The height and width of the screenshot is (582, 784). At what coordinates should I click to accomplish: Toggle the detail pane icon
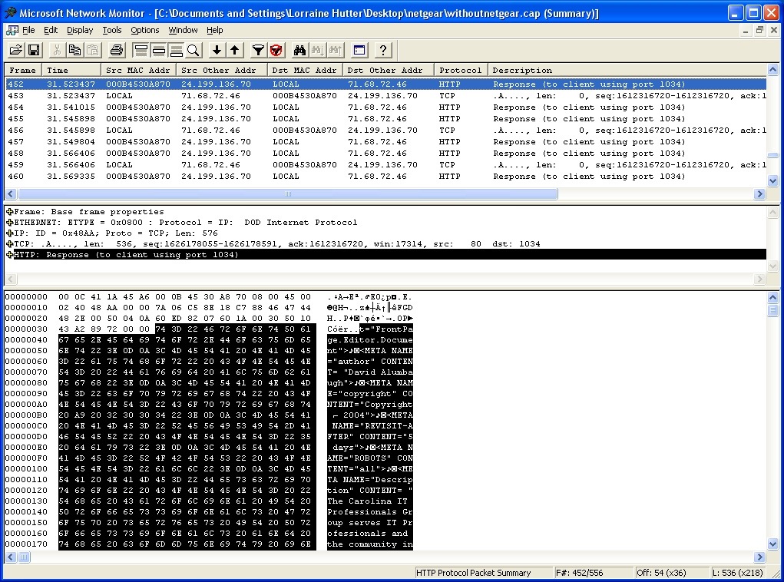pyautogui.click(x=158, y=50)
